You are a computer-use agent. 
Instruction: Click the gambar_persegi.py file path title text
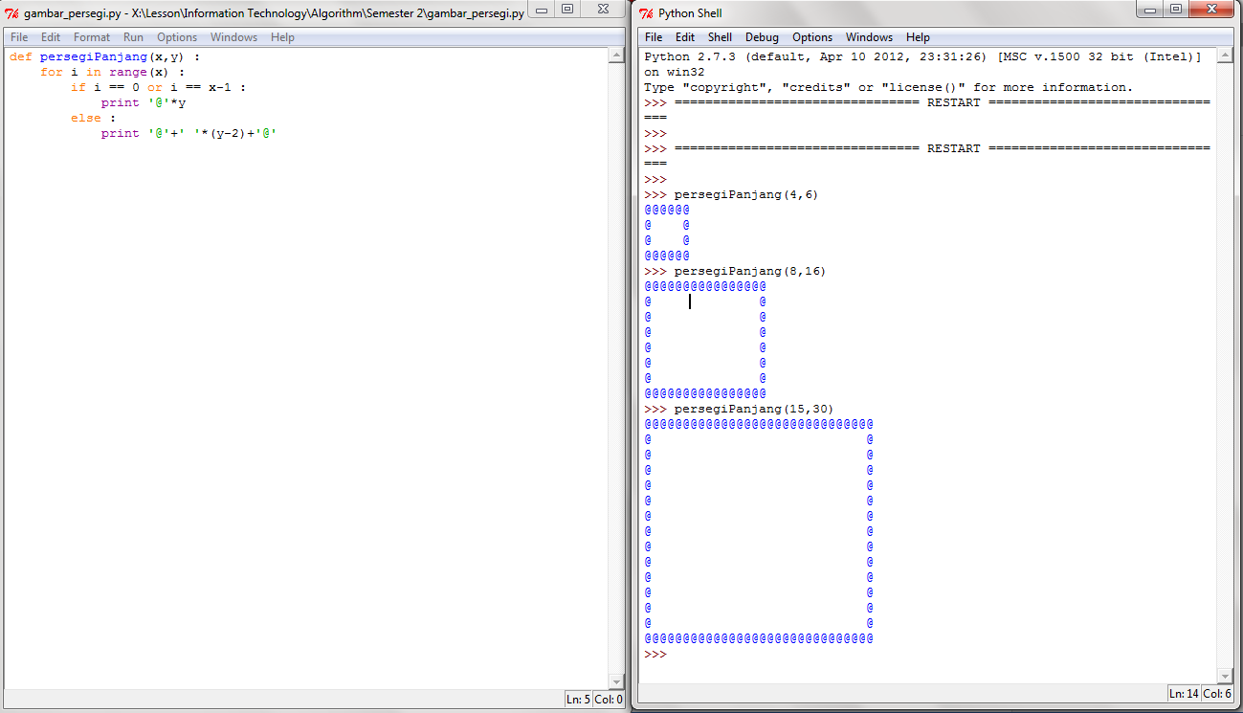point(274,13)
